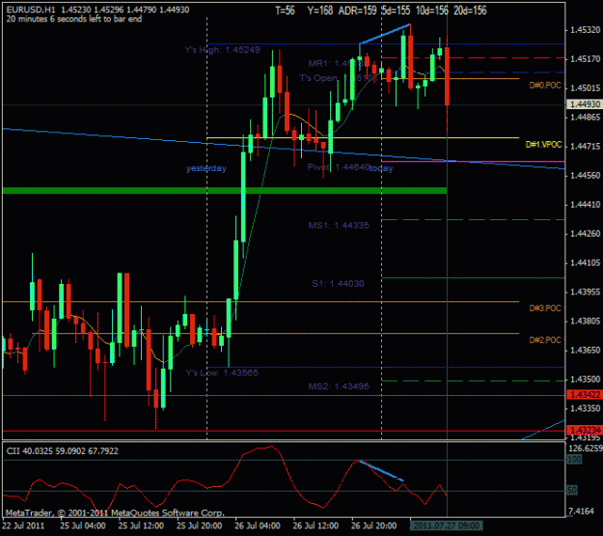Click the MetaTrader copyright text
The image size is (603, 536).
tap(115, 513)
